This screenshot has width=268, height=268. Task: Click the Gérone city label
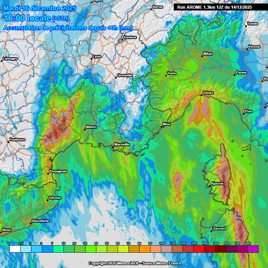[x=55, y=198]
